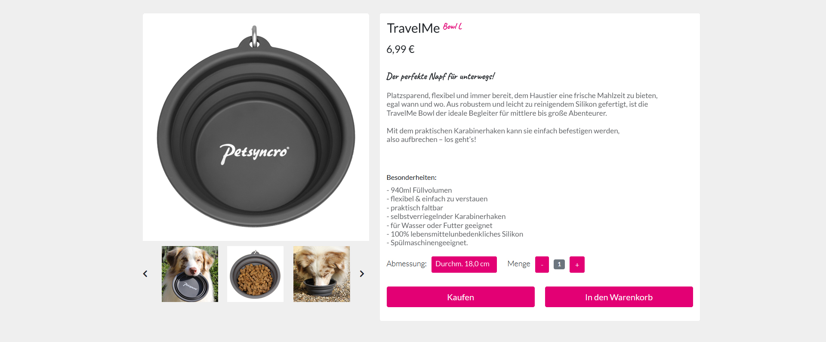Select thumbnail of bowl filled with kibble
The image size is (826, 342).
(255, 274)
